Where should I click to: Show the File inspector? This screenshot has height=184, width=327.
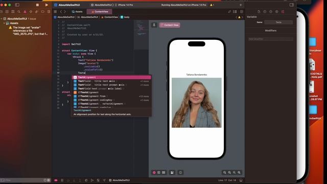click(259, 12)
